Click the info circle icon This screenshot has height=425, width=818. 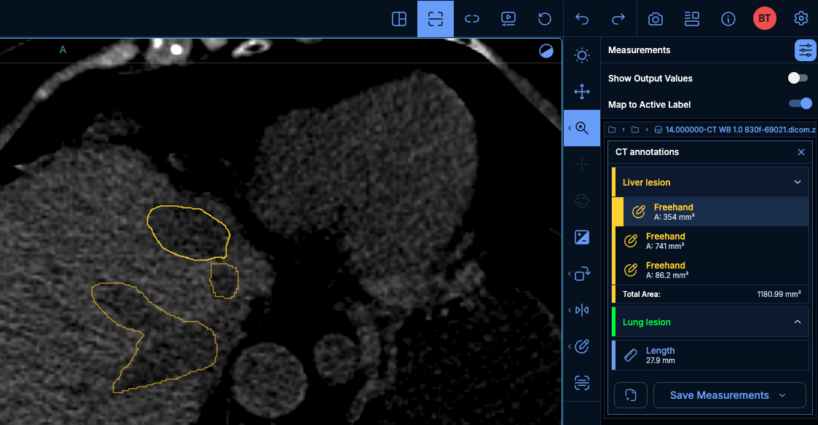(728, 19)
